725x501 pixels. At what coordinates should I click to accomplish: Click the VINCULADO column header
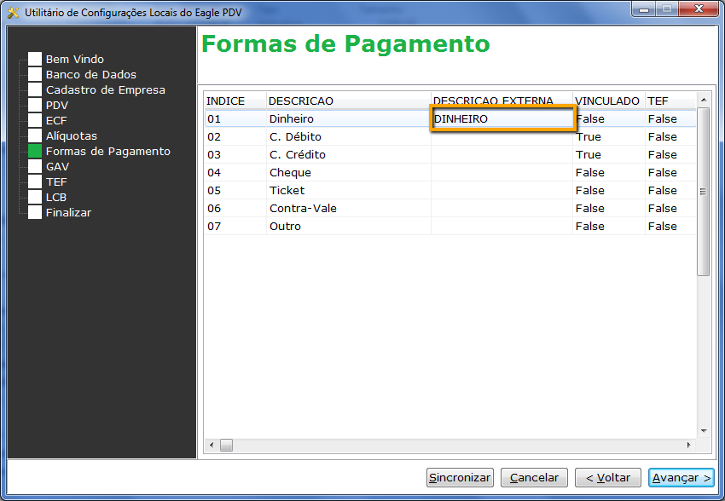click(608, 101)
